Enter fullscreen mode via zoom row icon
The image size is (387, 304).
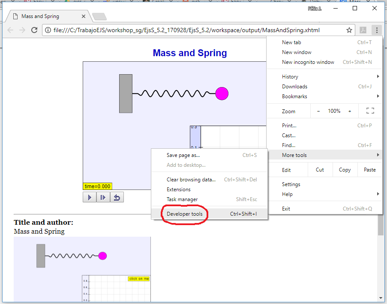pos(370,111)
